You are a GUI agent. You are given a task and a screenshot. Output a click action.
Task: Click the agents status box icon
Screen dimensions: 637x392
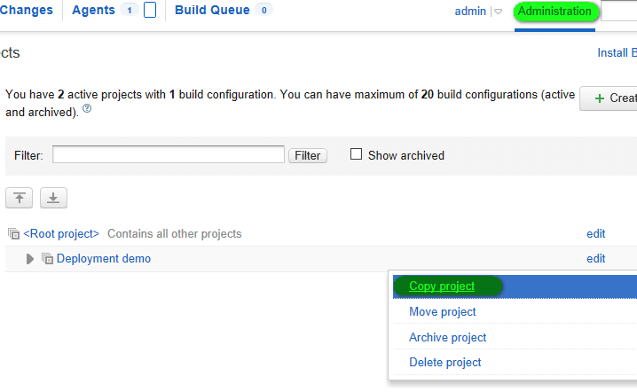click(150, 11)
